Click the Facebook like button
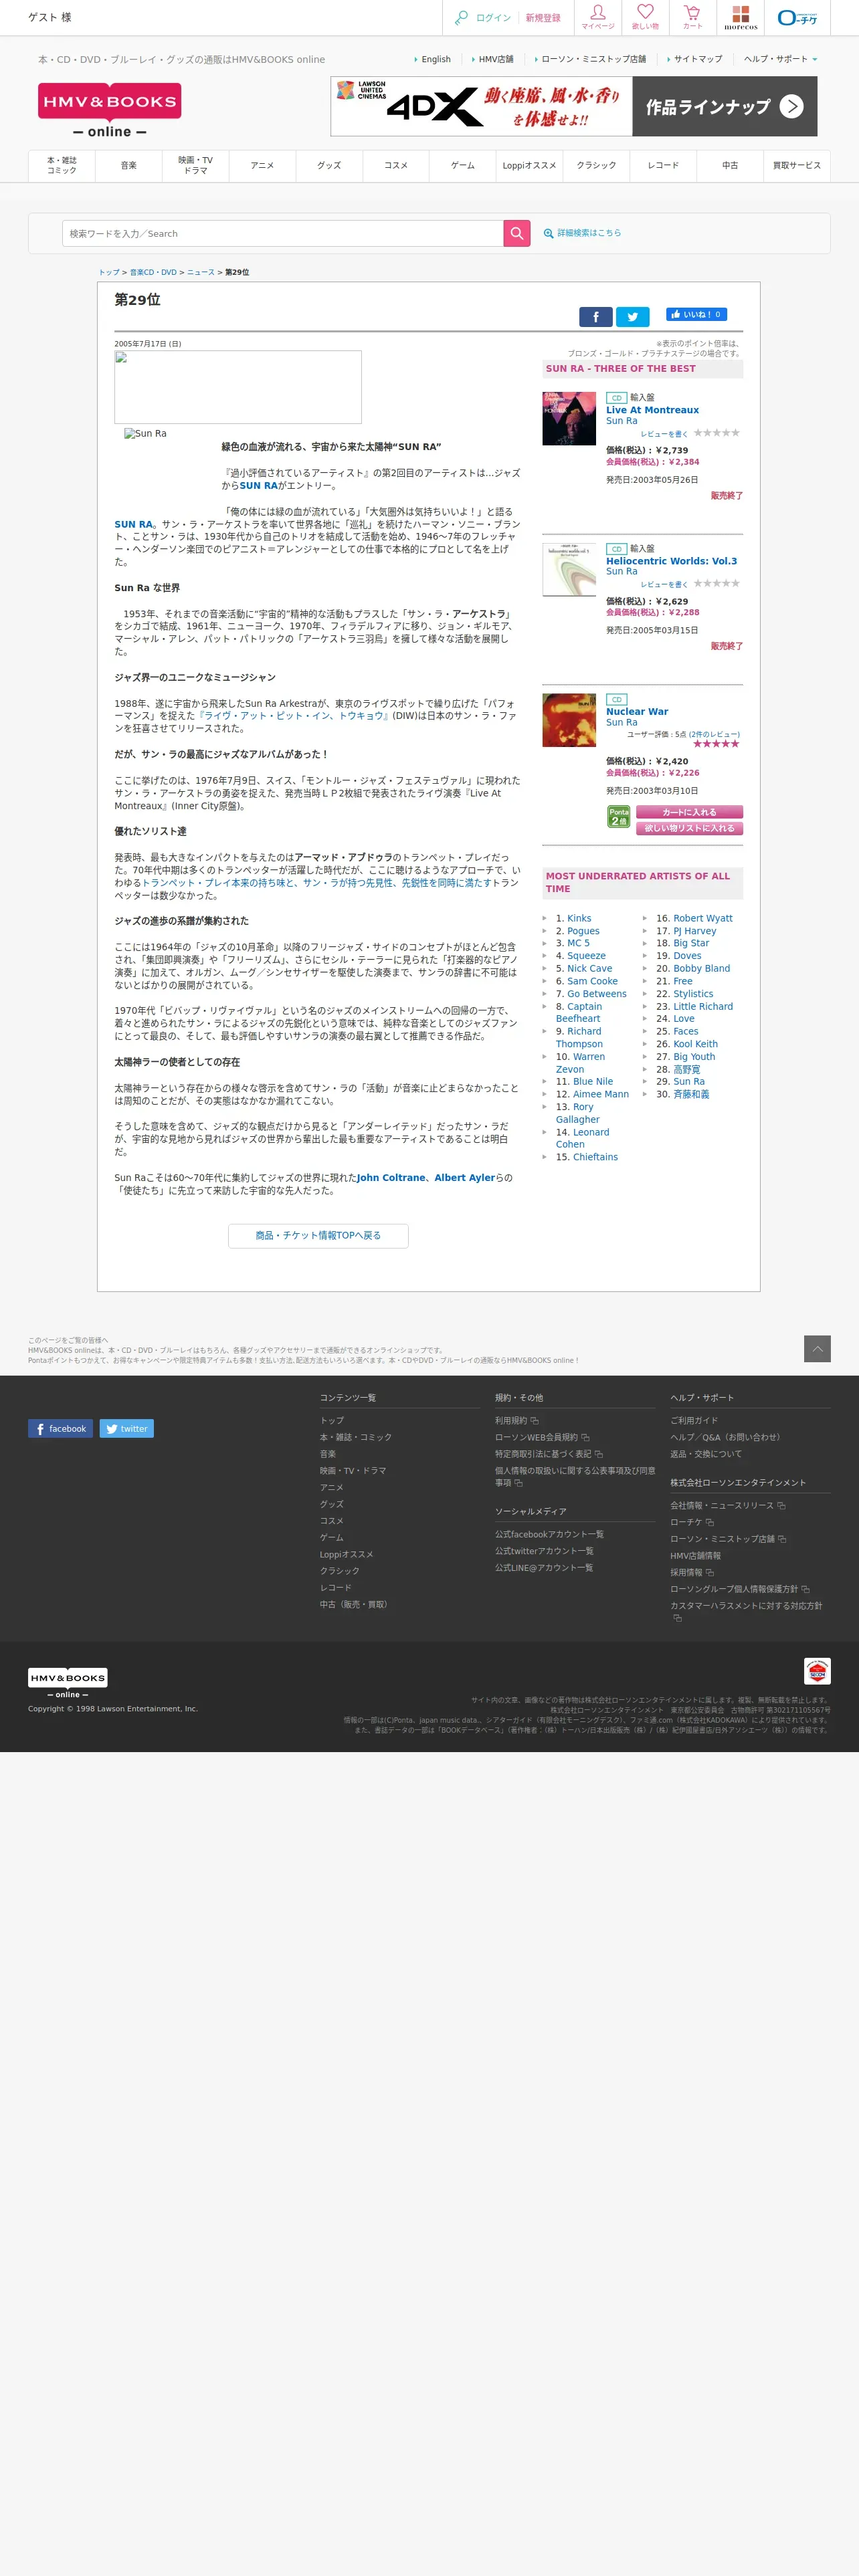The height and width of the screenshot is (2576, 859). click(x=696, y=314)
